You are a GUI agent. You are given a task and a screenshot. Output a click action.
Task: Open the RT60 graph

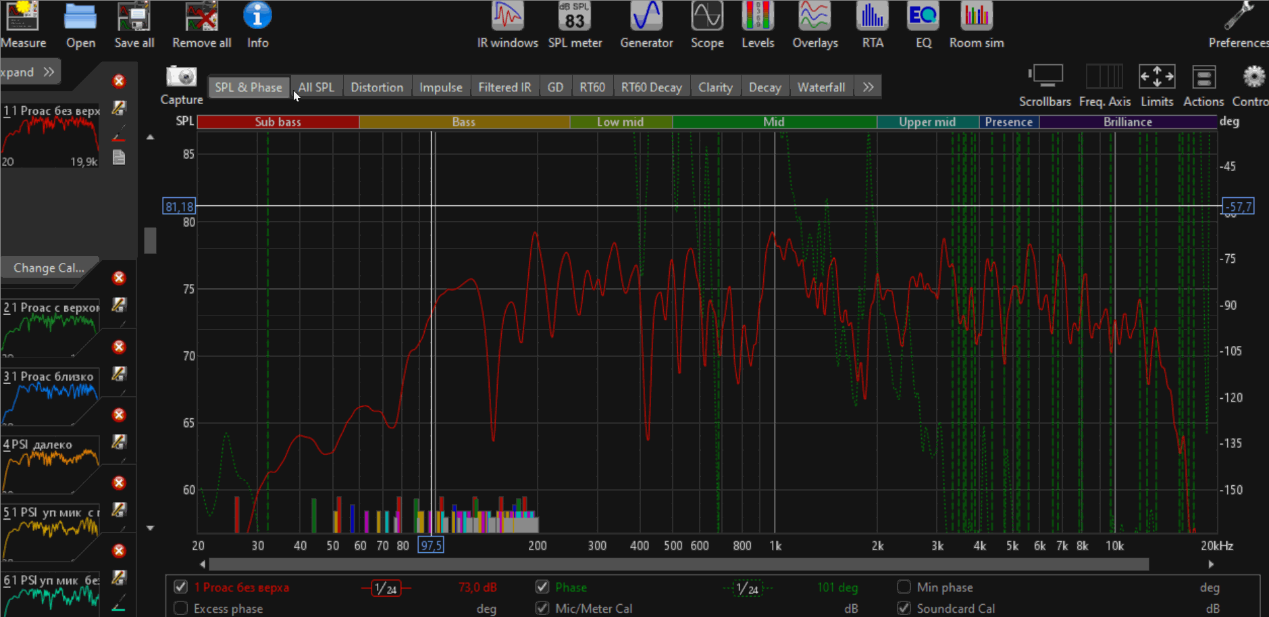[x=592, y=87]
